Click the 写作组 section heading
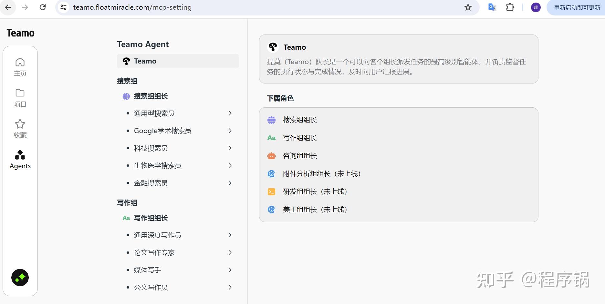The width and height of the screenshot is (605, 304). tap(127, 203)
